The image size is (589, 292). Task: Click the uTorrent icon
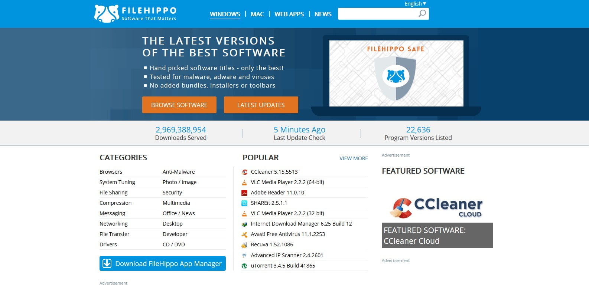tap(244, 266)
